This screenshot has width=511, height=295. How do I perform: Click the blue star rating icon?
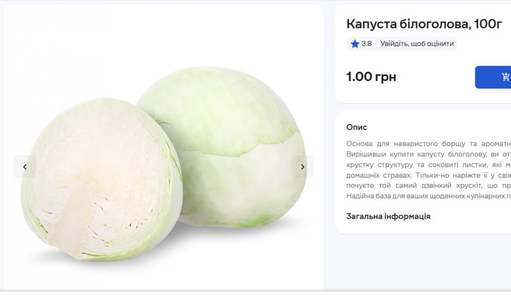tap(355, 44)
